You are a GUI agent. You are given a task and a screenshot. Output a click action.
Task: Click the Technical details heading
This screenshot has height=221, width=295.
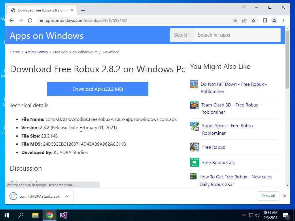[x=29, y=105]
